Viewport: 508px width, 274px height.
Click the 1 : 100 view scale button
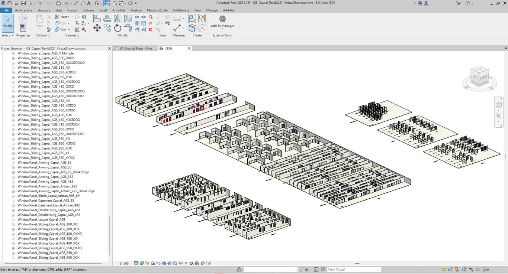pyautogui.click(x=124, y=263)
